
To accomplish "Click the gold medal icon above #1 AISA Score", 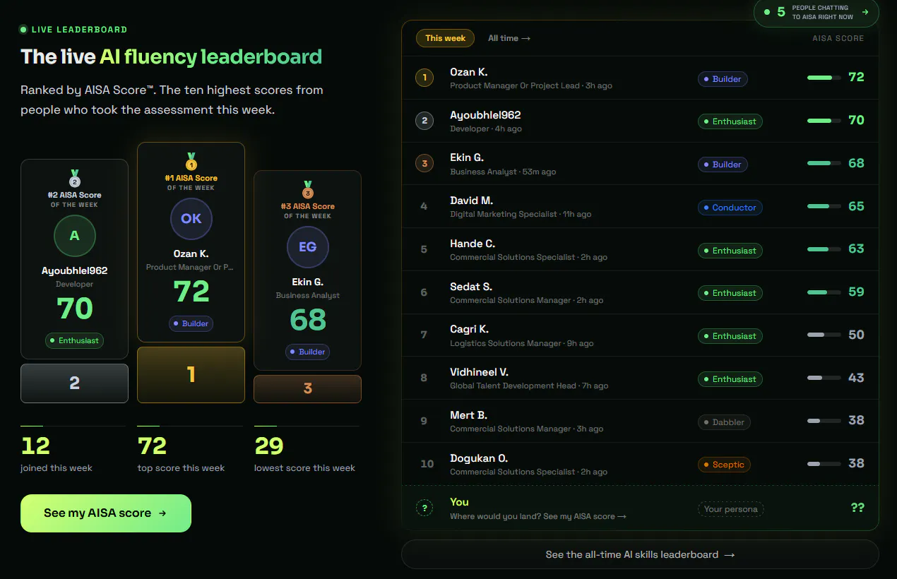I will click(x=191, y=162).
